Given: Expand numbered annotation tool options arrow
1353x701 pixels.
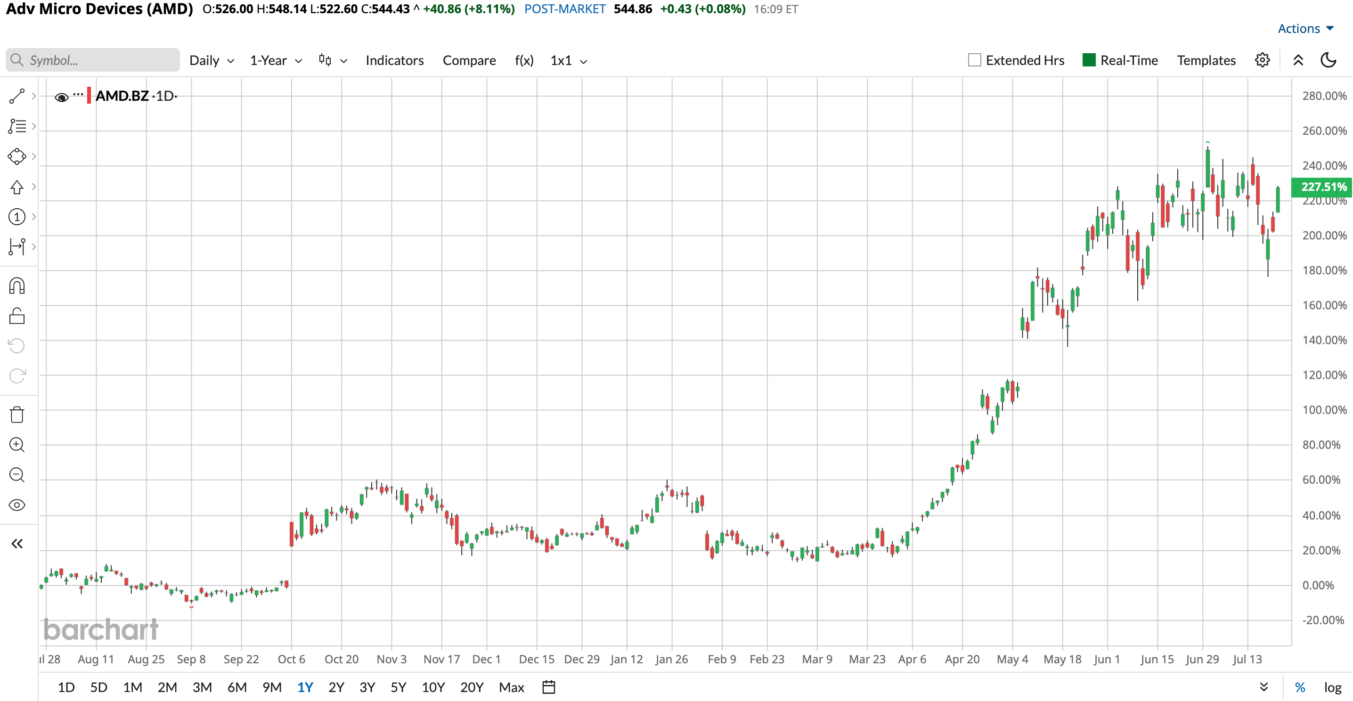Looking at the screenshot, I should (x=33, y=217).
